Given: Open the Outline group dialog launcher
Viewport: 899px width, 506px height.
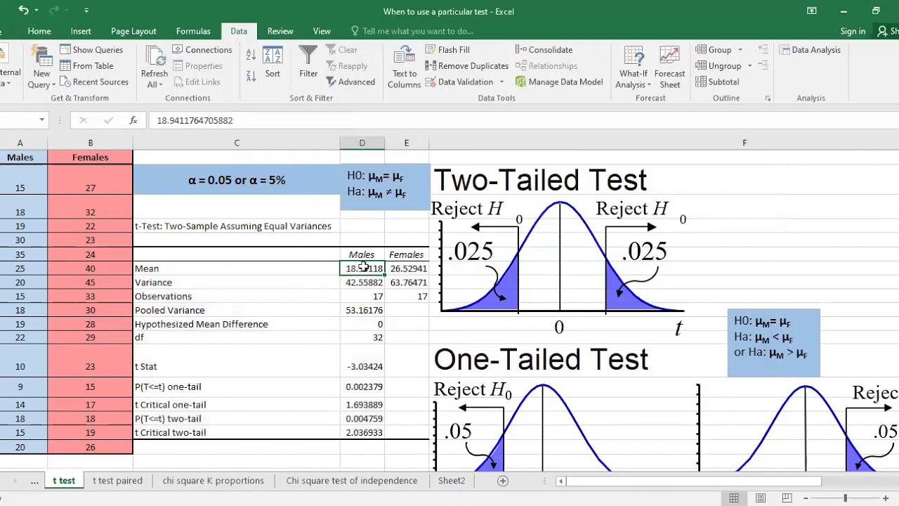Looking at the screenshot, I should [768, 98].
